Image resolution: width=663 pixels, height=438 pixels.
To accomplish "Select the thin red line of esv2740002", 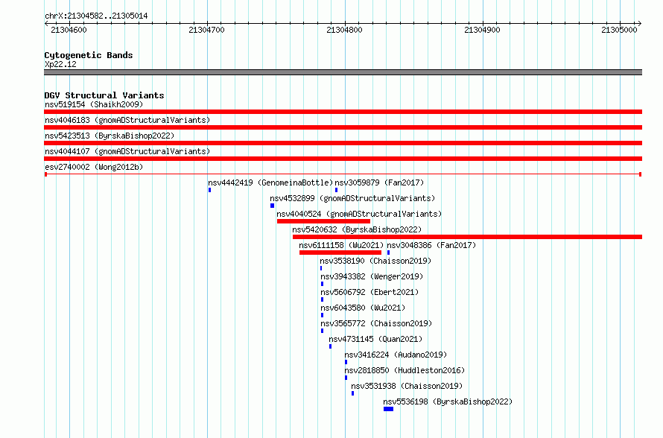I will point(343,174).
